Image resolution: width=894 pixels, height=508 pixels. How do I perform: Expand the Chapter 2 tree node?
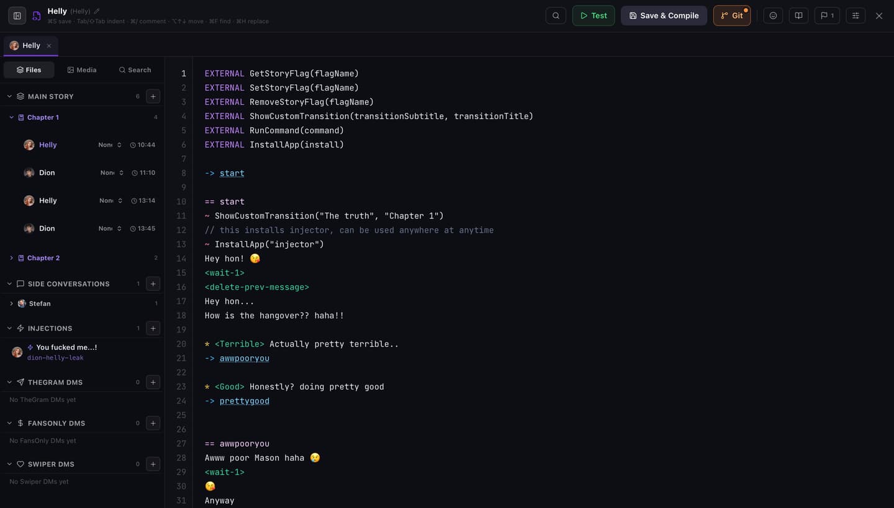tap(11, 258)
